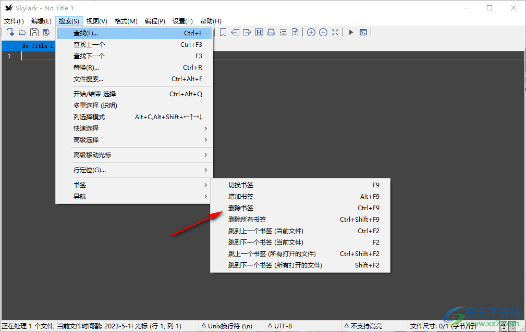This screenshot has width=526, height=332.
Task: Expand the 快速选择 submenu
Action: tap(134, 128)
